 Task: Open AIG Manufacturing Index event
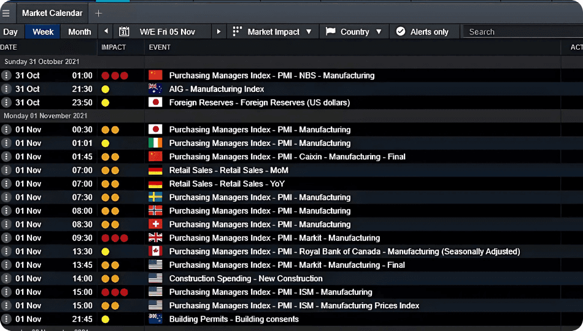tap(217, 89)
